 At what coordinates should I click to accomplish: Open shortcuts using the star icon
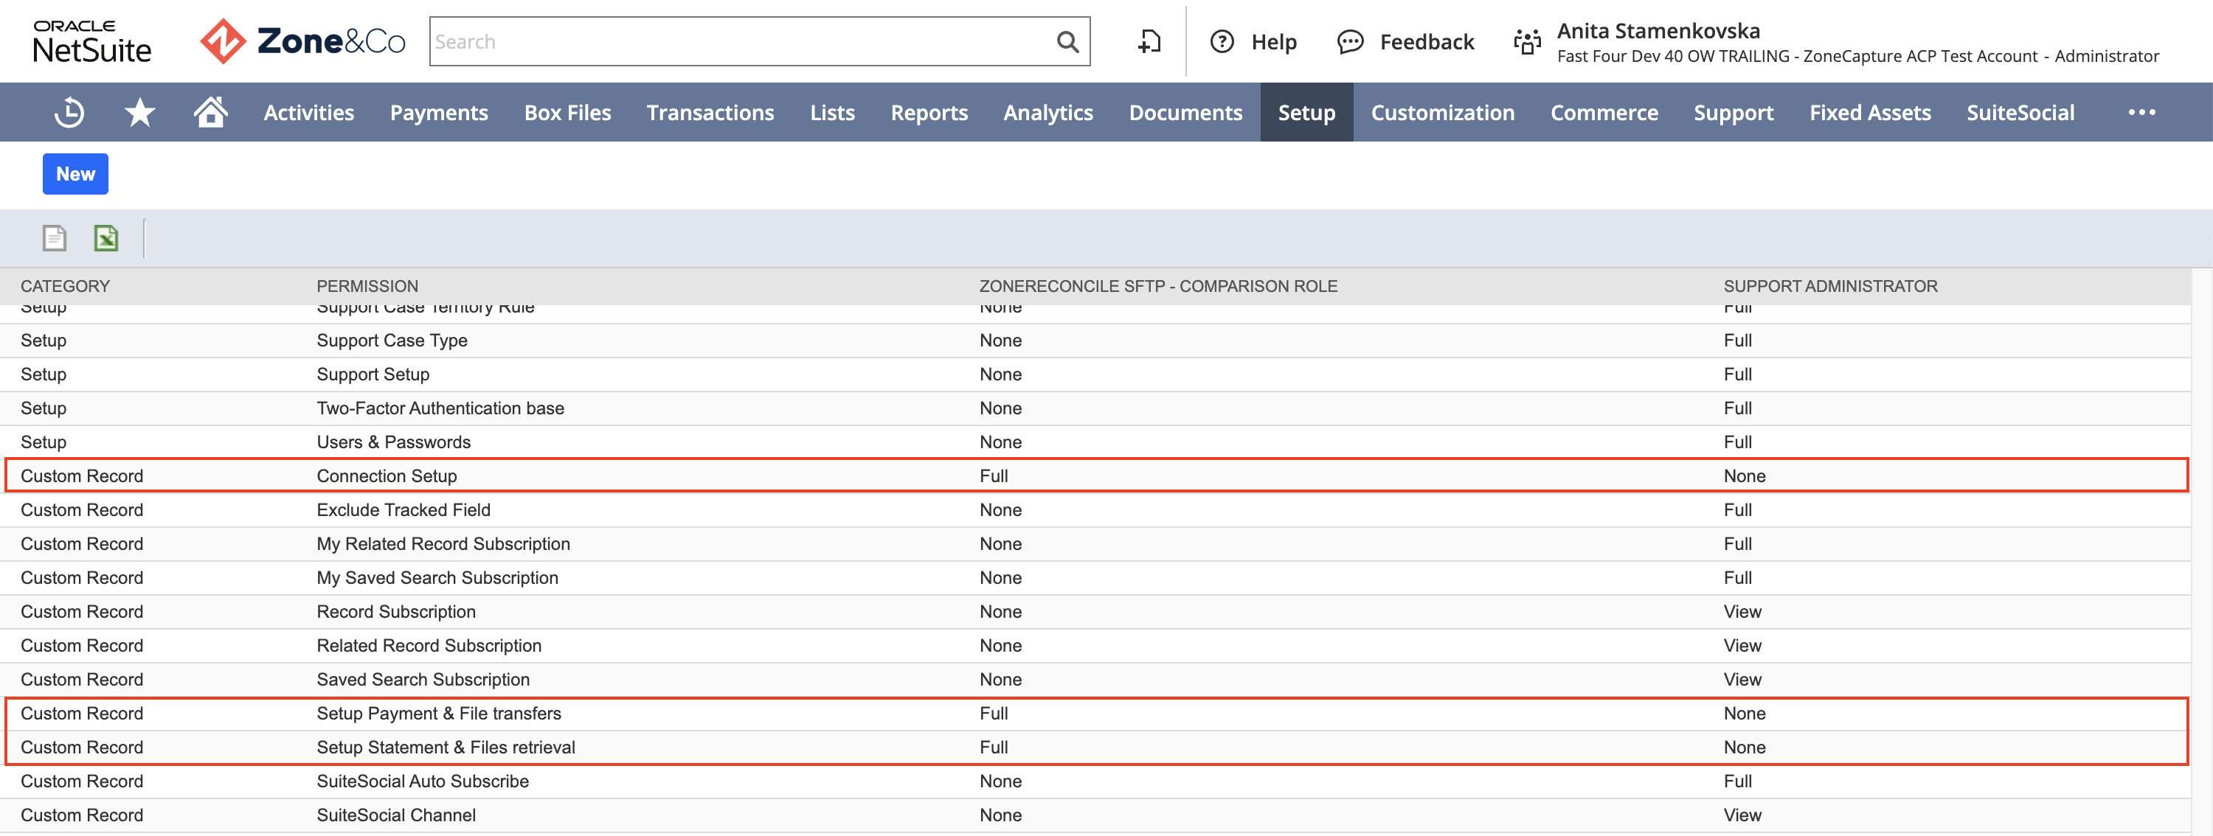click(139, 111)
